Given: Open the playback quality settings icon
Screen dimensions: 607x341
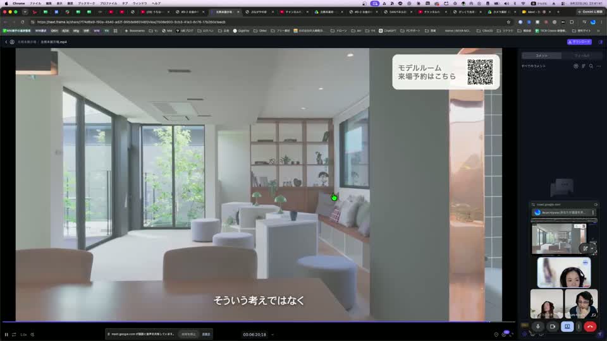Looking at the screenshot, I should coord(504,334).
